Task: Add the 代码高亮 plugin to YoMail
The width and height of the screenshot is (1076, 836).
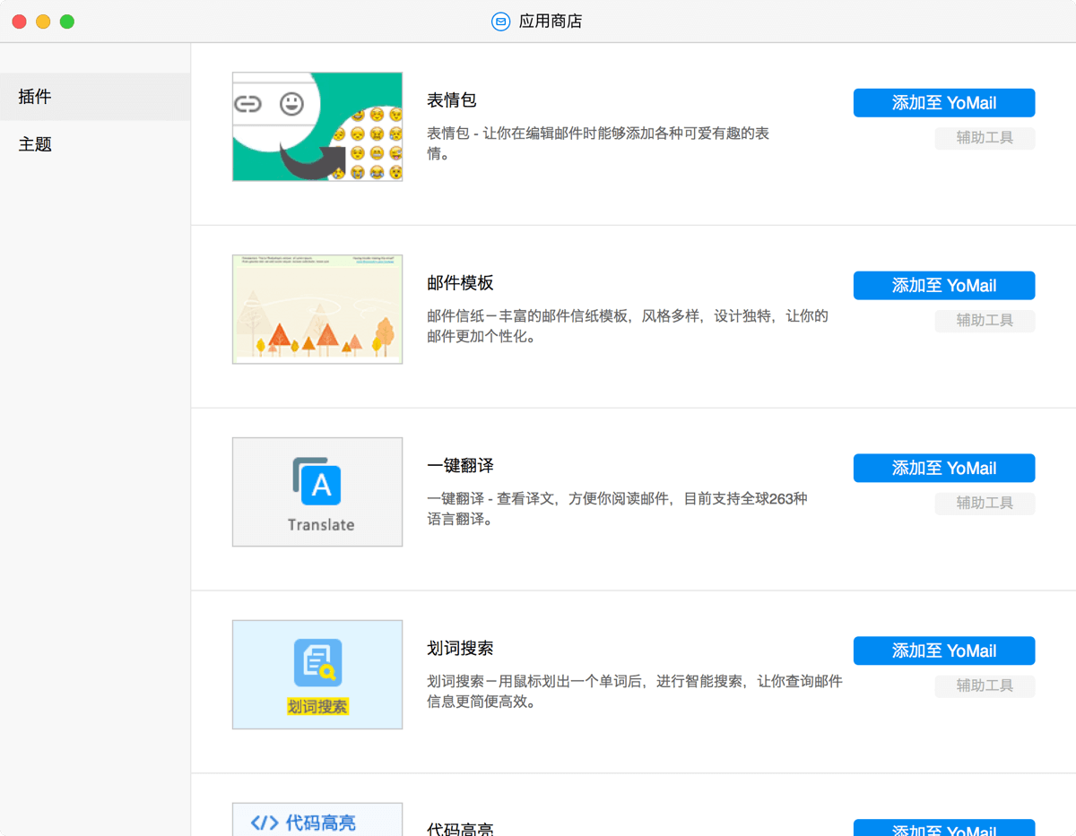Action: 944,828
